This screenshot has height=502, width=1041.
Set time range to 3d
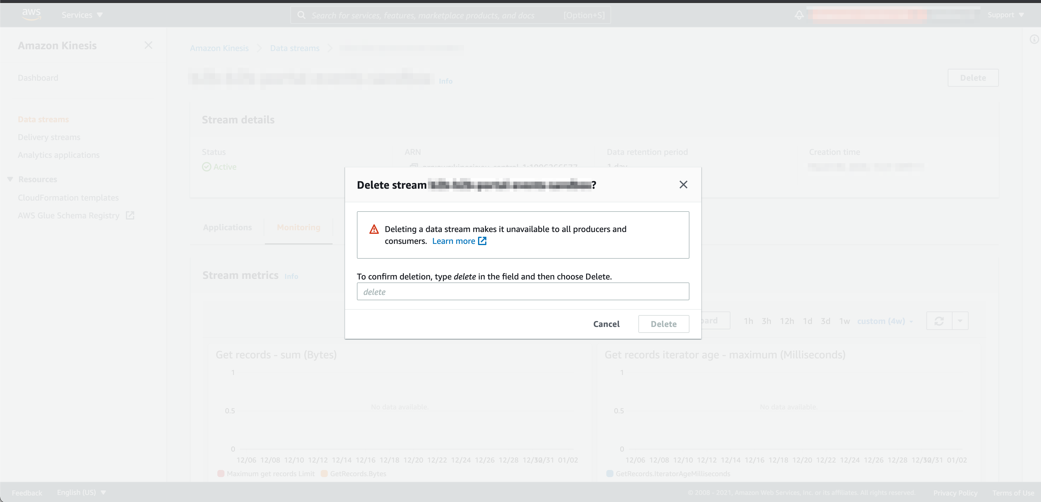pos(826,321)
